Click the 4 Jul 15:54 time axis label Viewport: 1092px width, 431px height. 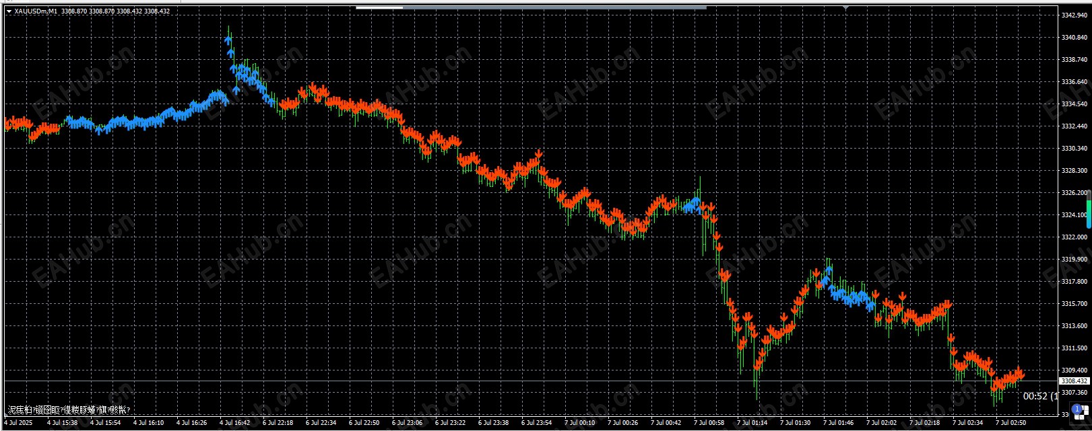[105, 423]
